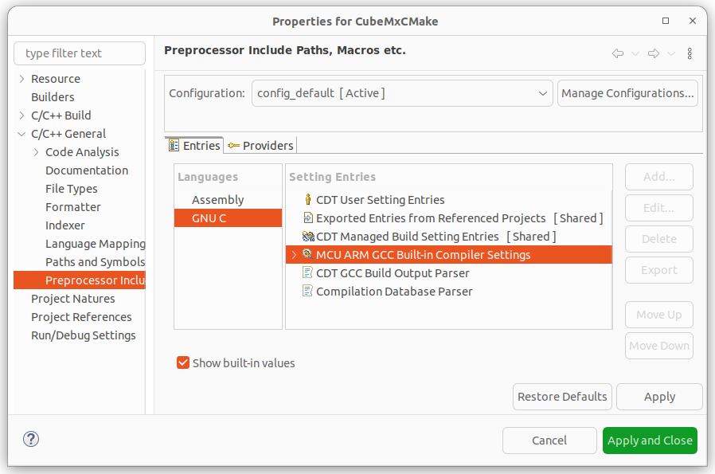Click the CDT GCC Build Output Parser icon
Image resolution: width=715 pixels, height=474 pixels.
pos(308,272)
